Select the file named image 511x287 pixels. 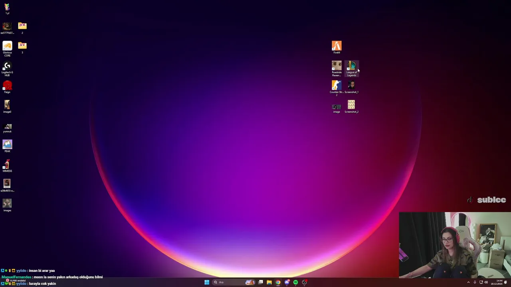(337, 108)
